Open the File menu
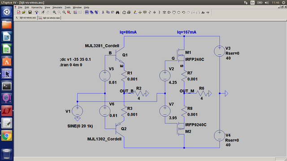The image size is (287, 161). point(20,7)
